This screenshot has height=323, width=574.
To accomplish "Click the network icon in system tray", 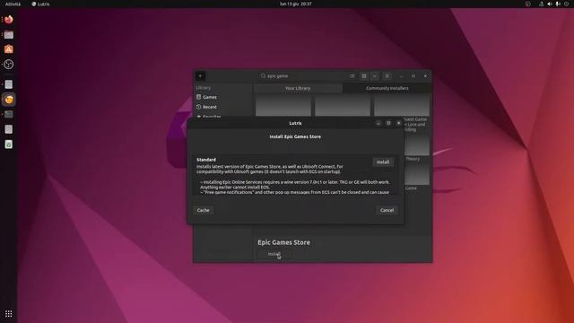I will (541, 4).
